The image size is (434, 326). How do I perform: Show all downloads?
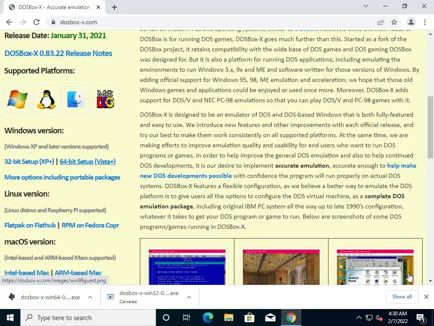pyautogui.click(x=402, y=297)
